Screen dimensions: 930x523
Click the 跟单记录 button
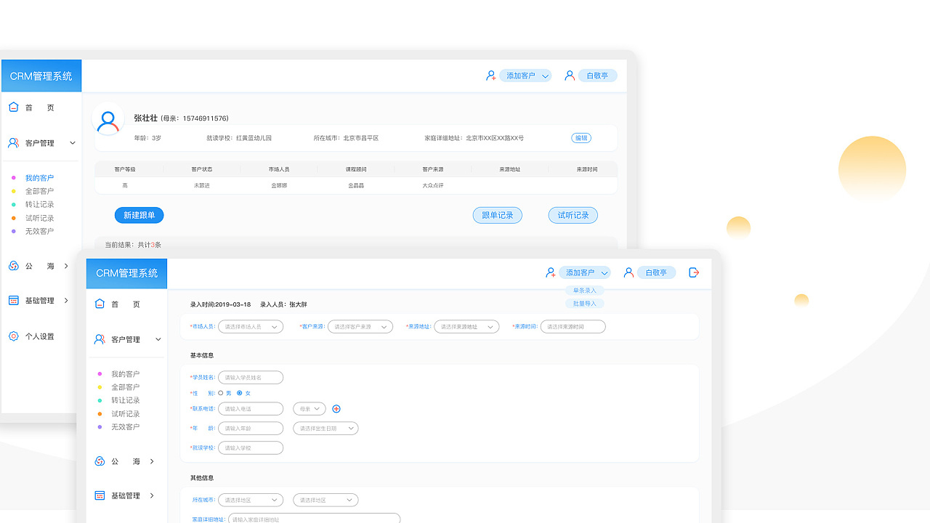[498, 215]
